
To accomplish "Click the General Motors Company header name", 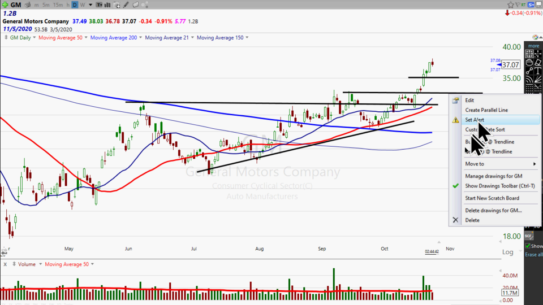I will point(36,21).
